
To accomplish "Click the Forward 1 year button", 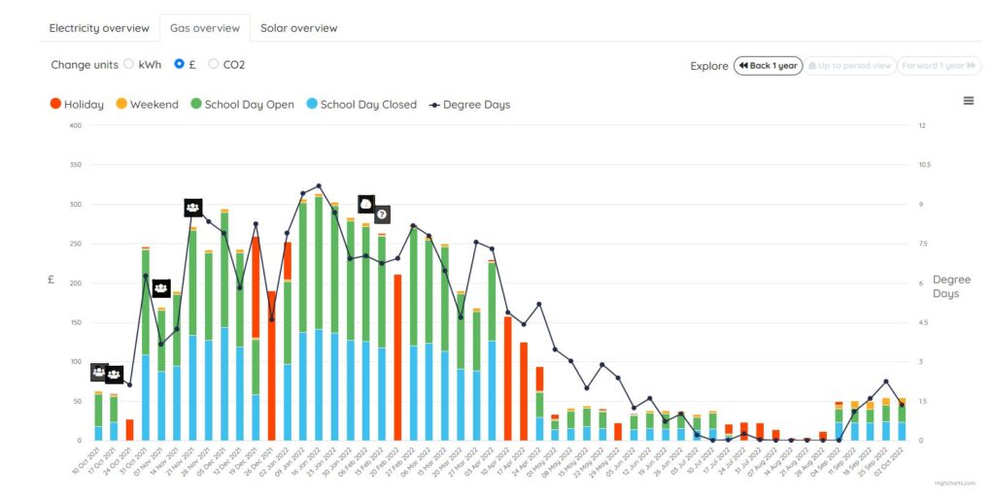I will 939,66.
